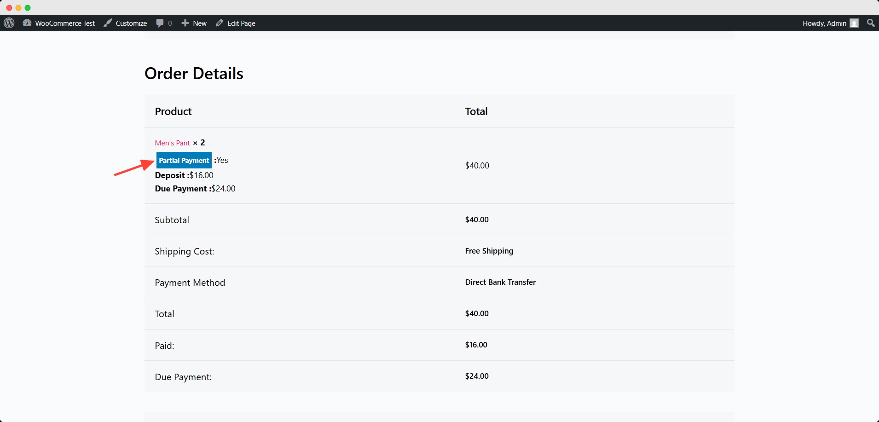The width and height of the screenshot is (879, 422).
Task: Click the green maximize window button
Action: coord(28,8)
